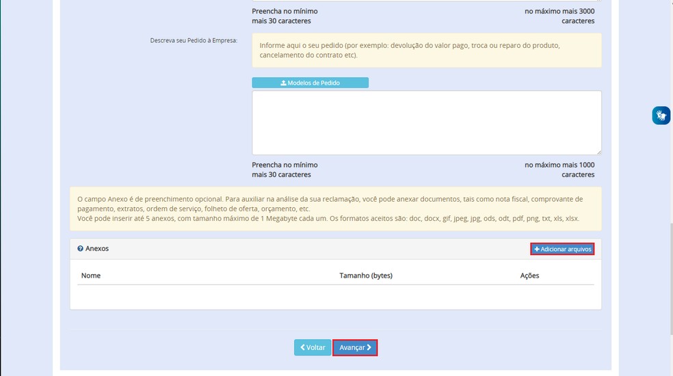Click the Nome column header
The image size is (673, 376).
click(91, 276)
